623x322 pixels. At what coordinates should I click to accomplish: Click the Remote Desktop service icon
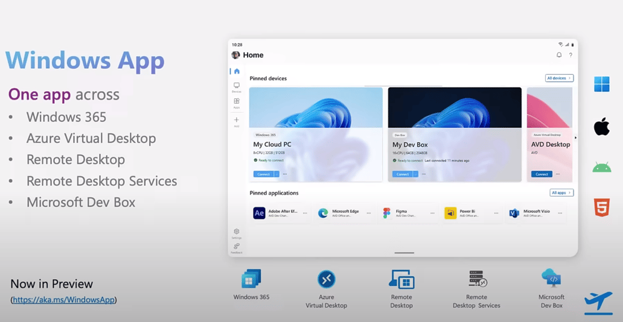[401, 279]
